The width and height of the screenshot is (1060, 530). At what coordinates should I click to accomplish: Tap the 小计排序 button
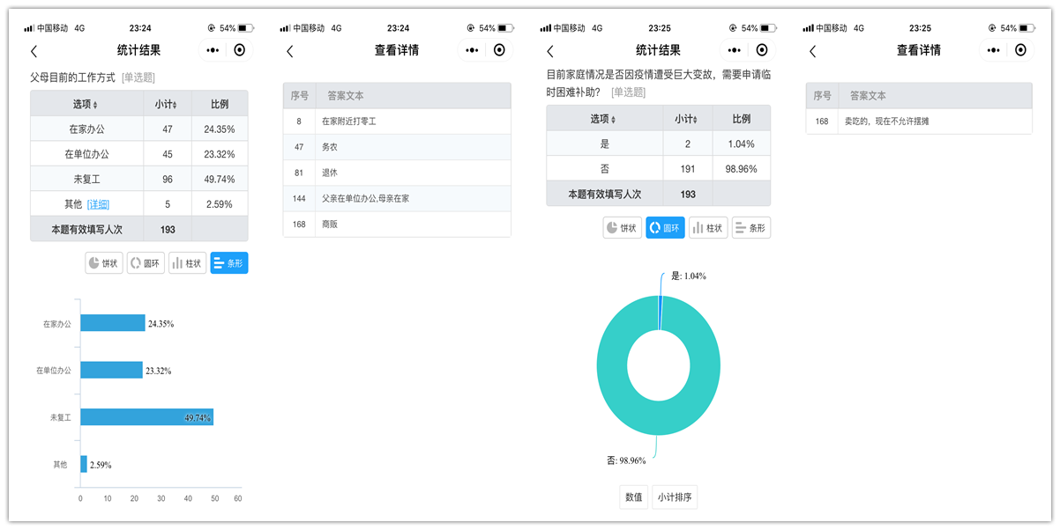pos(675,497)
